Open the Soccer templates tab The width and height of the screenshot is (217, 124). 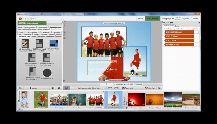[x=52, y=34]
